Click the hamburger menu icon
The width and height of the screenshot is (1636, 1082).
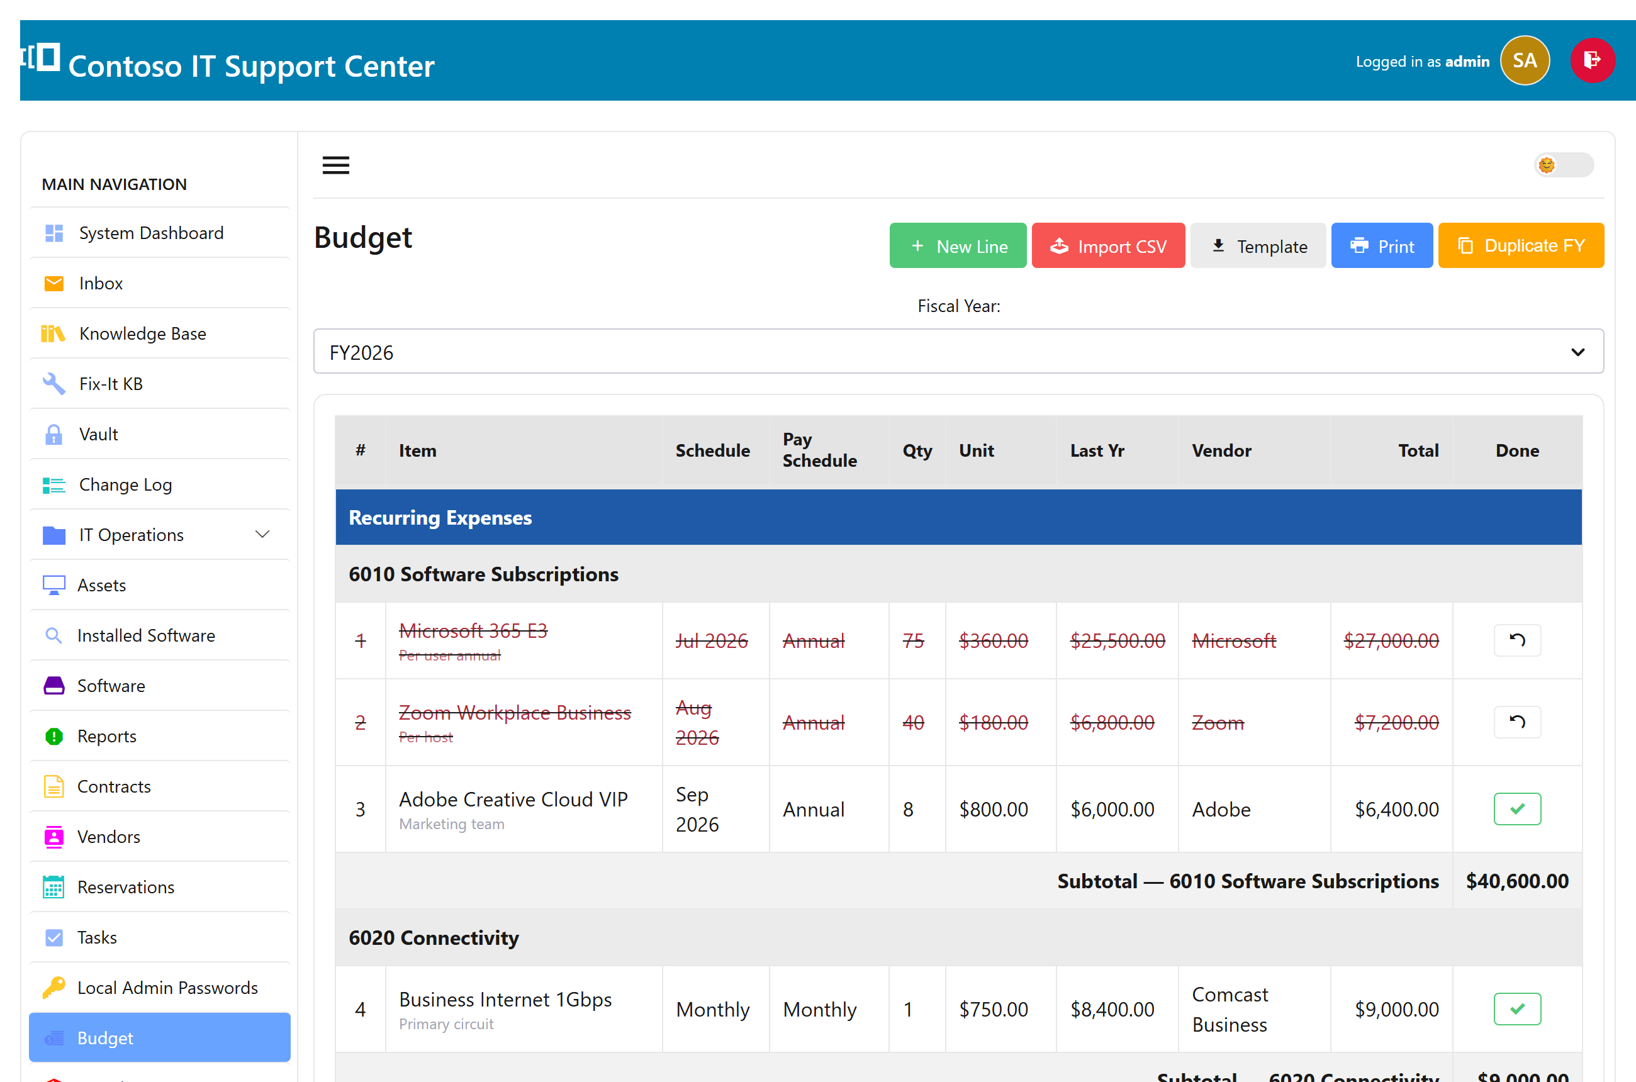tap(336, 165)
